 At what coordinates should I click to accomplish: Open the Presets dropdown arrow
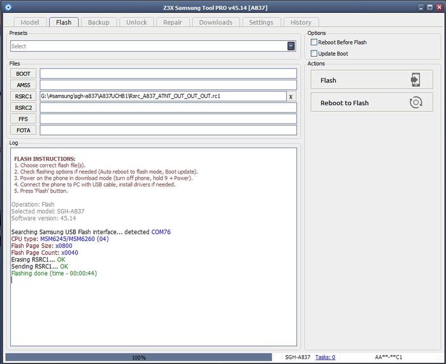[291, 46]
